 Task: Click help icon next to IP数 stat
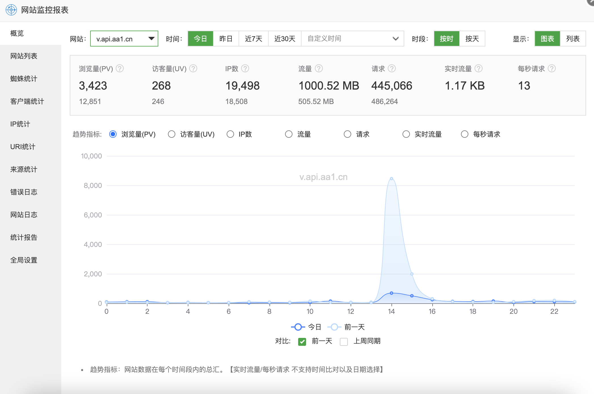click(245, 69)
